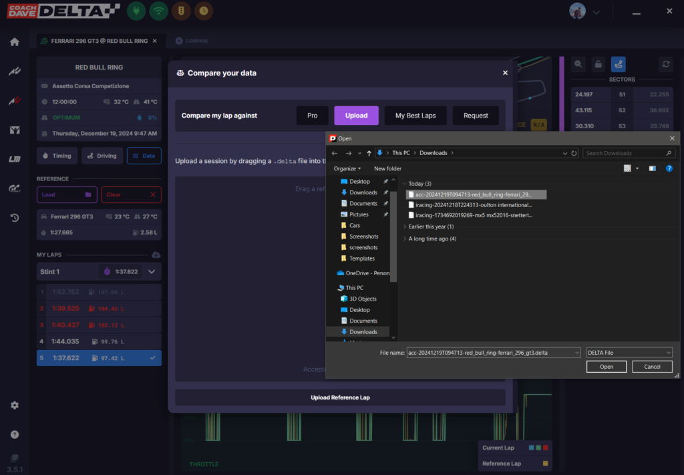Click the Load reference button
684x475 pixels.
click(67, 194)
